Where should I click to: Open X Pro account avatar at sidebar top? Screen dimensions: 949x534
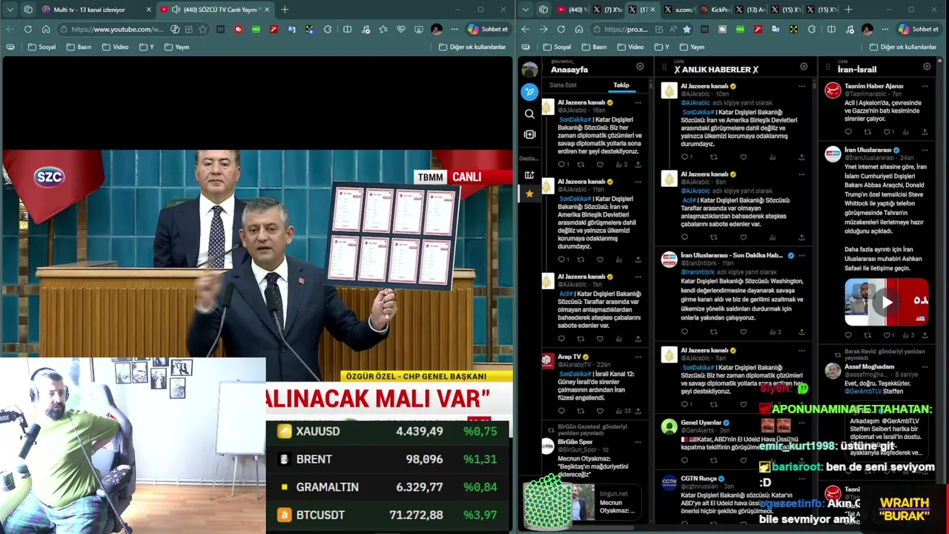click(x=529, y=70)
